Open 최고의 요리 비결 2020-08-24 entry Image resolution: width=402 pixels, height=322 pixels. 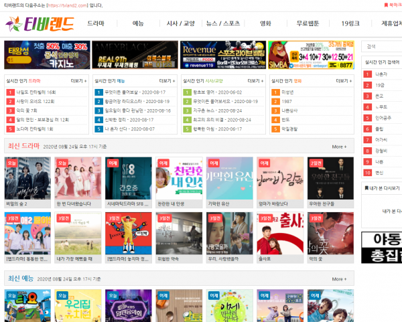[x=222, y=120]
